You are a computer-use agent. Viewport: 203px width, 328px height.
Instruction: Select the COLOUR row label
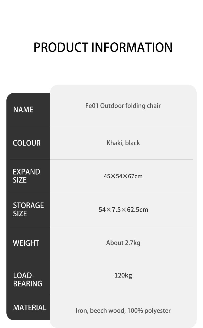27,143
